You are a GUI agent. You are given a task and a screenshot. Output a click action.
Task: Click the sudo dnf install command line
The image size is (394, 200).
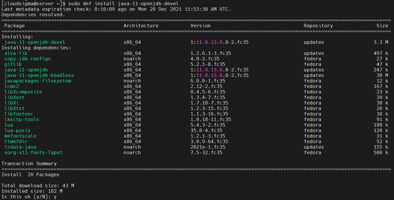click(90, 4)
